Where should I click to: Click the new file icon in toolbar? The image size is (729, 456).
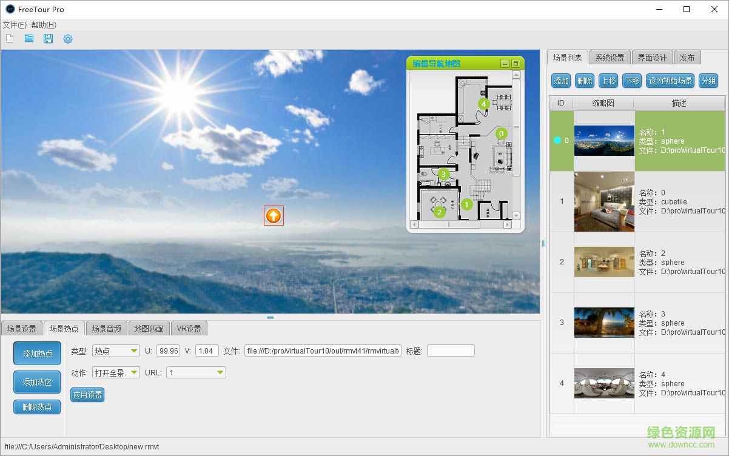(x=10, y=39)
